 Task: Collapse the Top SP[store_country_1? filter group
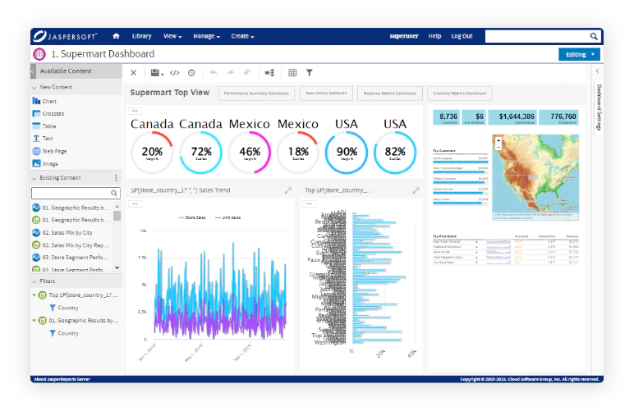click(34, 295)
